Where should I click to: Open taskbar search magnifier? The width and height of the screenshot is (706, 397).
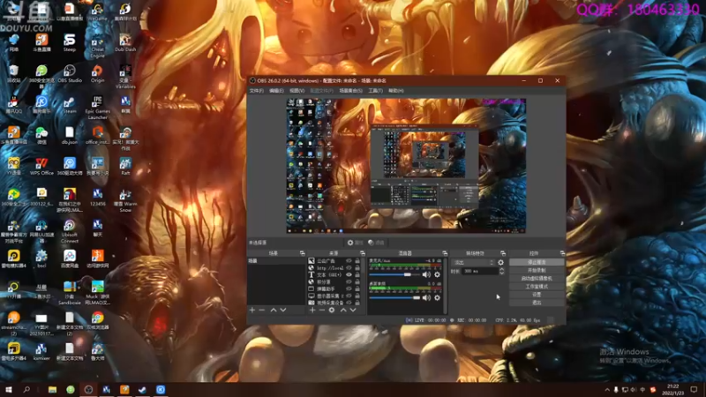click(26, 390)
